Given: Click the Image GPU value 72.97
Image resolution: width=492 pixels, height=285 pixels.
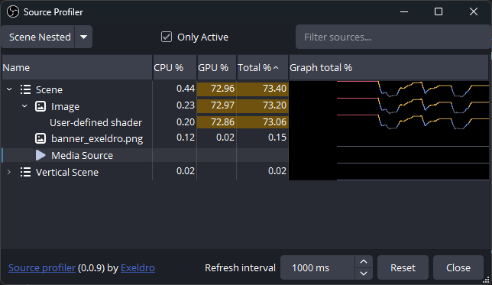Looking at the screenshot, I should (222, 105).
